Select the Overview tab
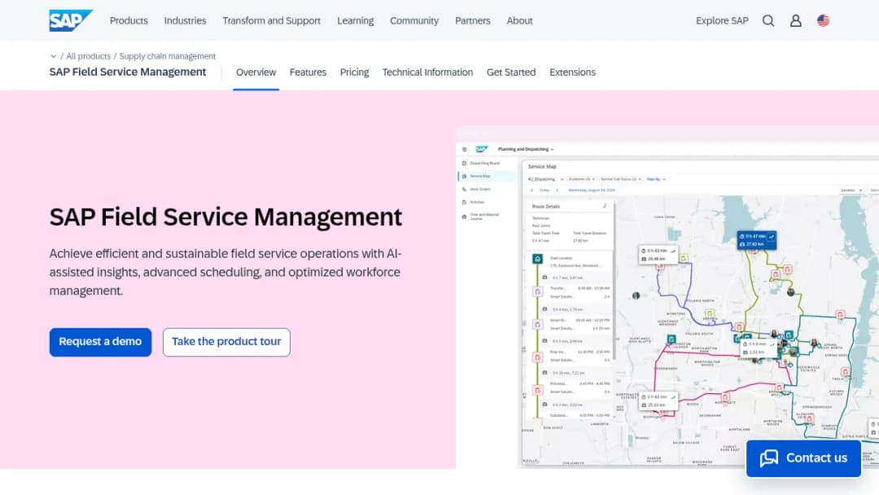Image resolution: width=879 pixels, height=495 pixels. click(256, 72)
